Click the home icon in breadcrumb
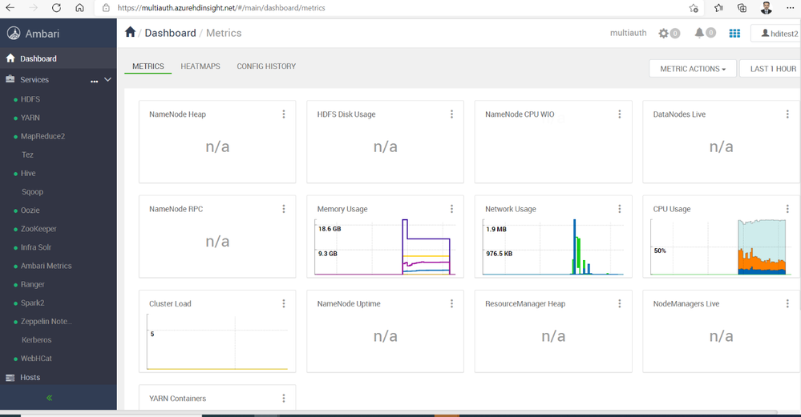The width and height of the screenshot is (801, 417). click(130, 32)
